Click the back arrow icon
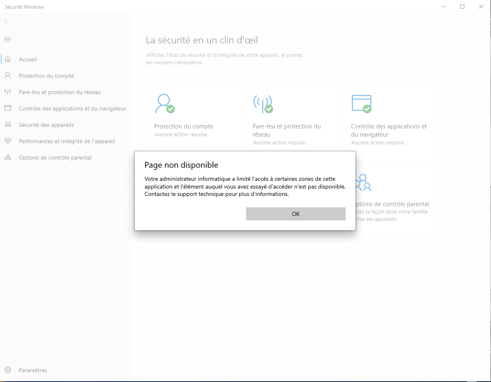491x382 pixels. coord(7,21)
